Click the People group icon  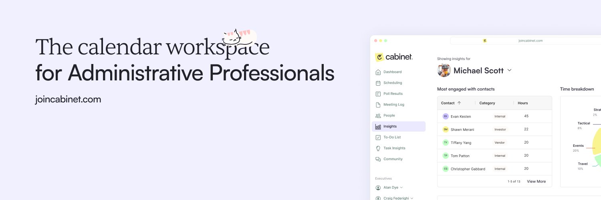[x=378, y=116]
